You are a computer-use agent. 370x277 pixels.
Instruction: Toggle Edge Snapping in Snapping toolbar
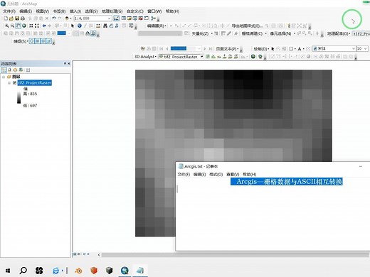48,41
